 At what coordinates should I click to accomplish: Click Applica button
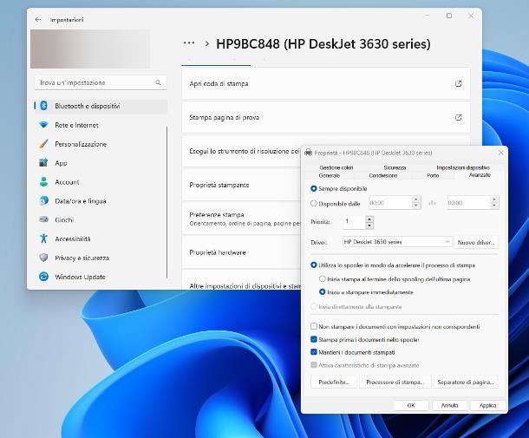coord(488,405)
